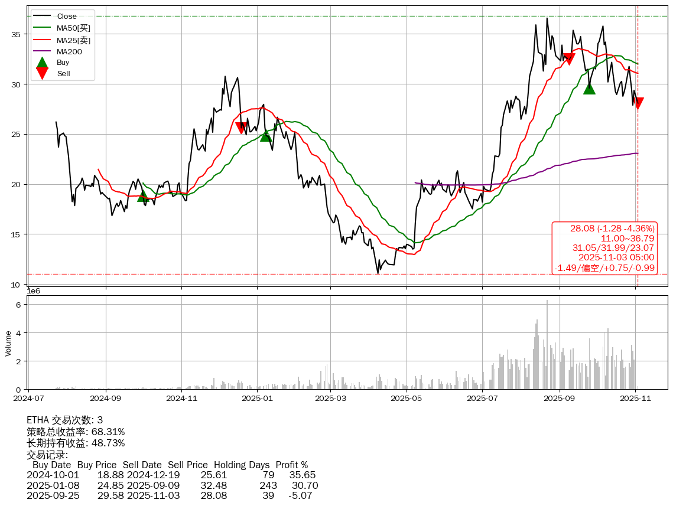Click the 2025-05 date tick label
Image resolution: width=673 pixels, height=506 pixels.
tap(407, 399)
